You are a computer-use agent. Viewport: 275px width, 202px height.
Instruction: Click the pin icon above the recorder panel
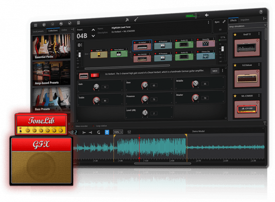[264, 123]
